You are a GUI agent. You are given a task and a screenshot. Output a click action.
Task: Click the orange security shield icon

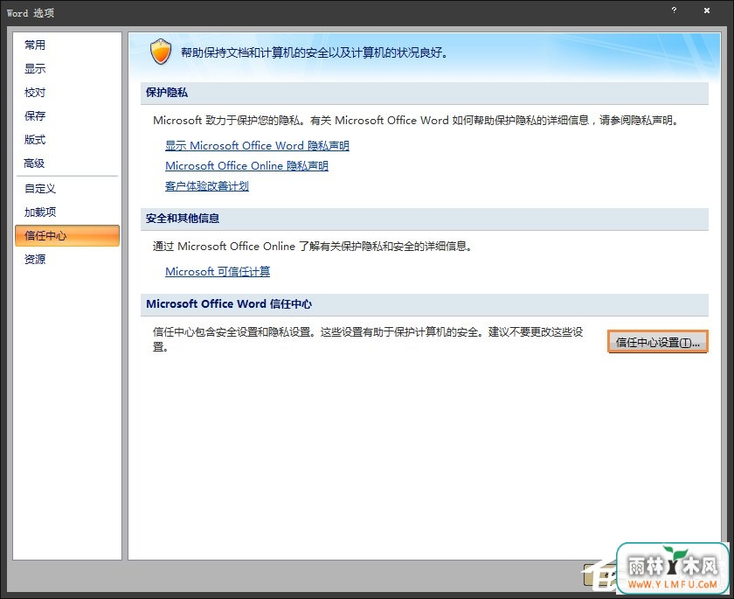pos(161,52)
